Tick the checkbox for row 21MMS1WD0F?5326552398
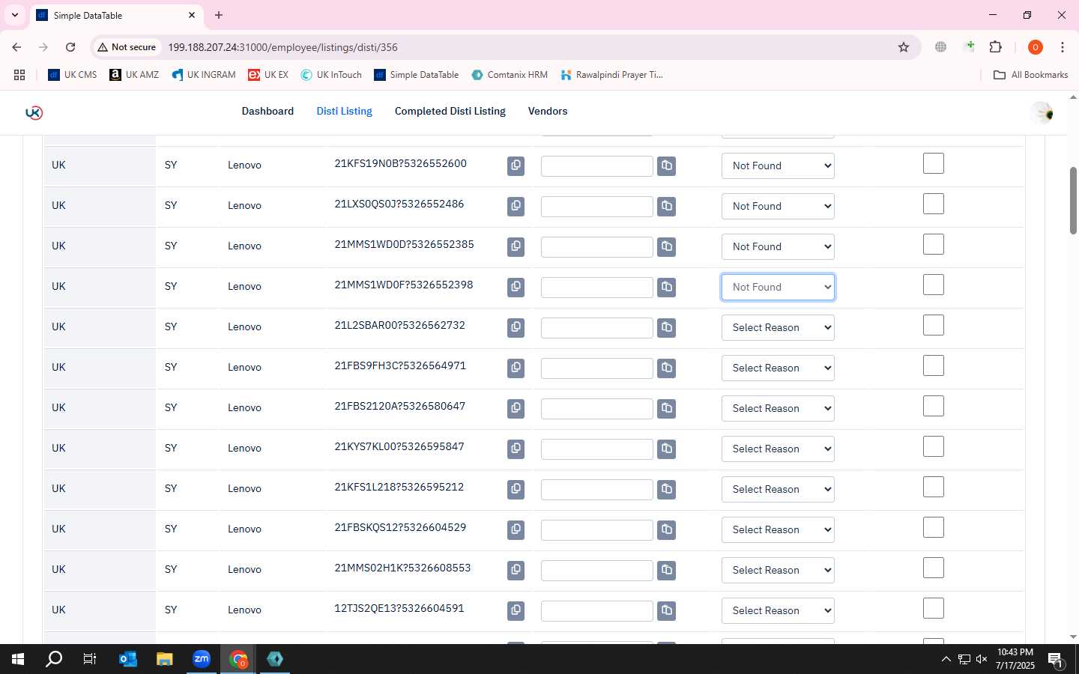This screenshot has height=674, width=1079. [x=934, y=285]
